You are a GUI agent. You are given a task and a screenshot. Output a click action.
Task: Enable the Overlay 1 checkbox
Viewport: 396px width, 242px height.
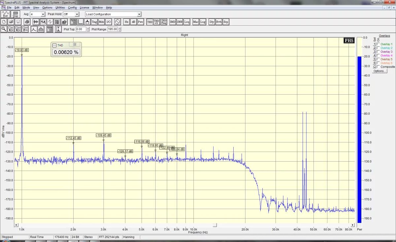coord(378,44)
